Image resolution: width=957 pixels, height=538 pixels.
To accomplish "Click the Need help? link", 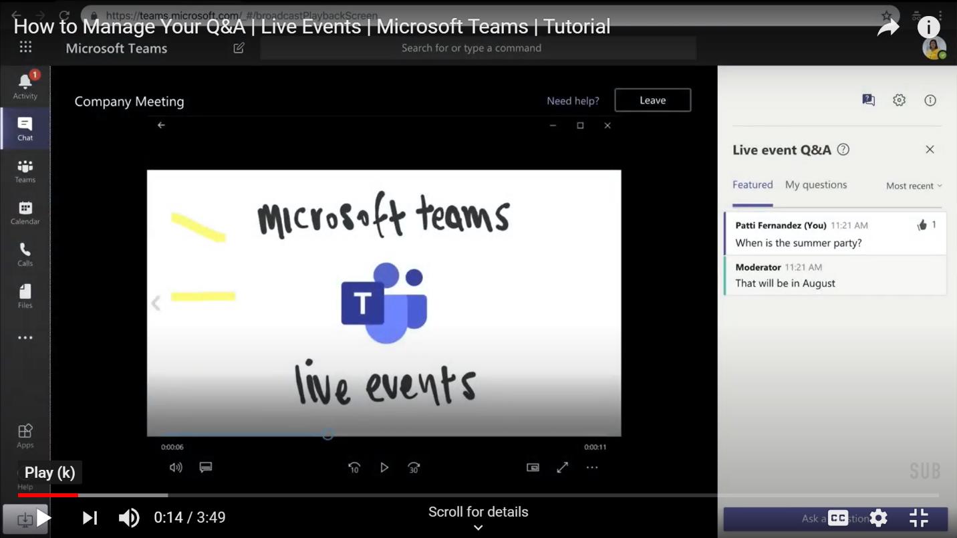I will tap(573, 101).
